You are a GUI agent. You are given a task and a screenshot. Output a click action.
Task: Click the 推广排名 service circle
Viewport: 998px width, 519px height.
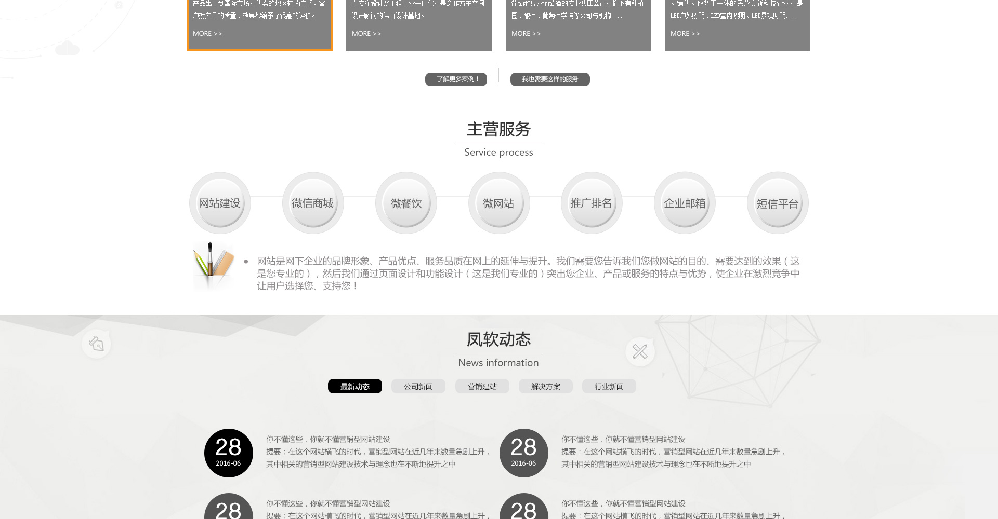(591, 203)
